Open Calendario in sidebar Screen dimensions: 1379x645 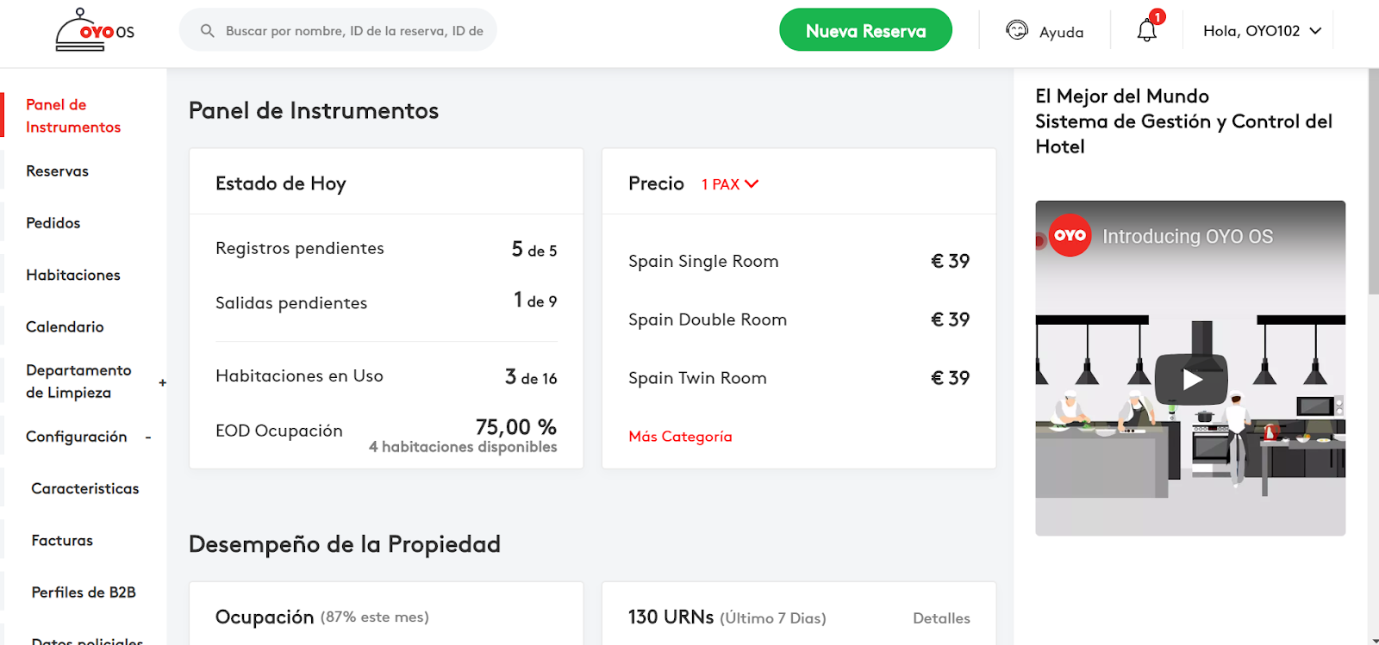[65, 327]
